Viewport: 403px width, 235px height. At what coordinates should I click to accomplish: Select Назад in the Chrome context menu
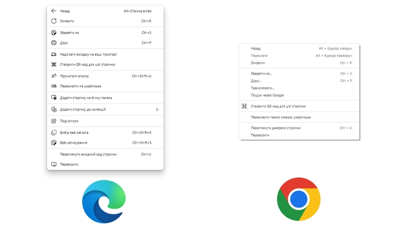pos(299,48)
